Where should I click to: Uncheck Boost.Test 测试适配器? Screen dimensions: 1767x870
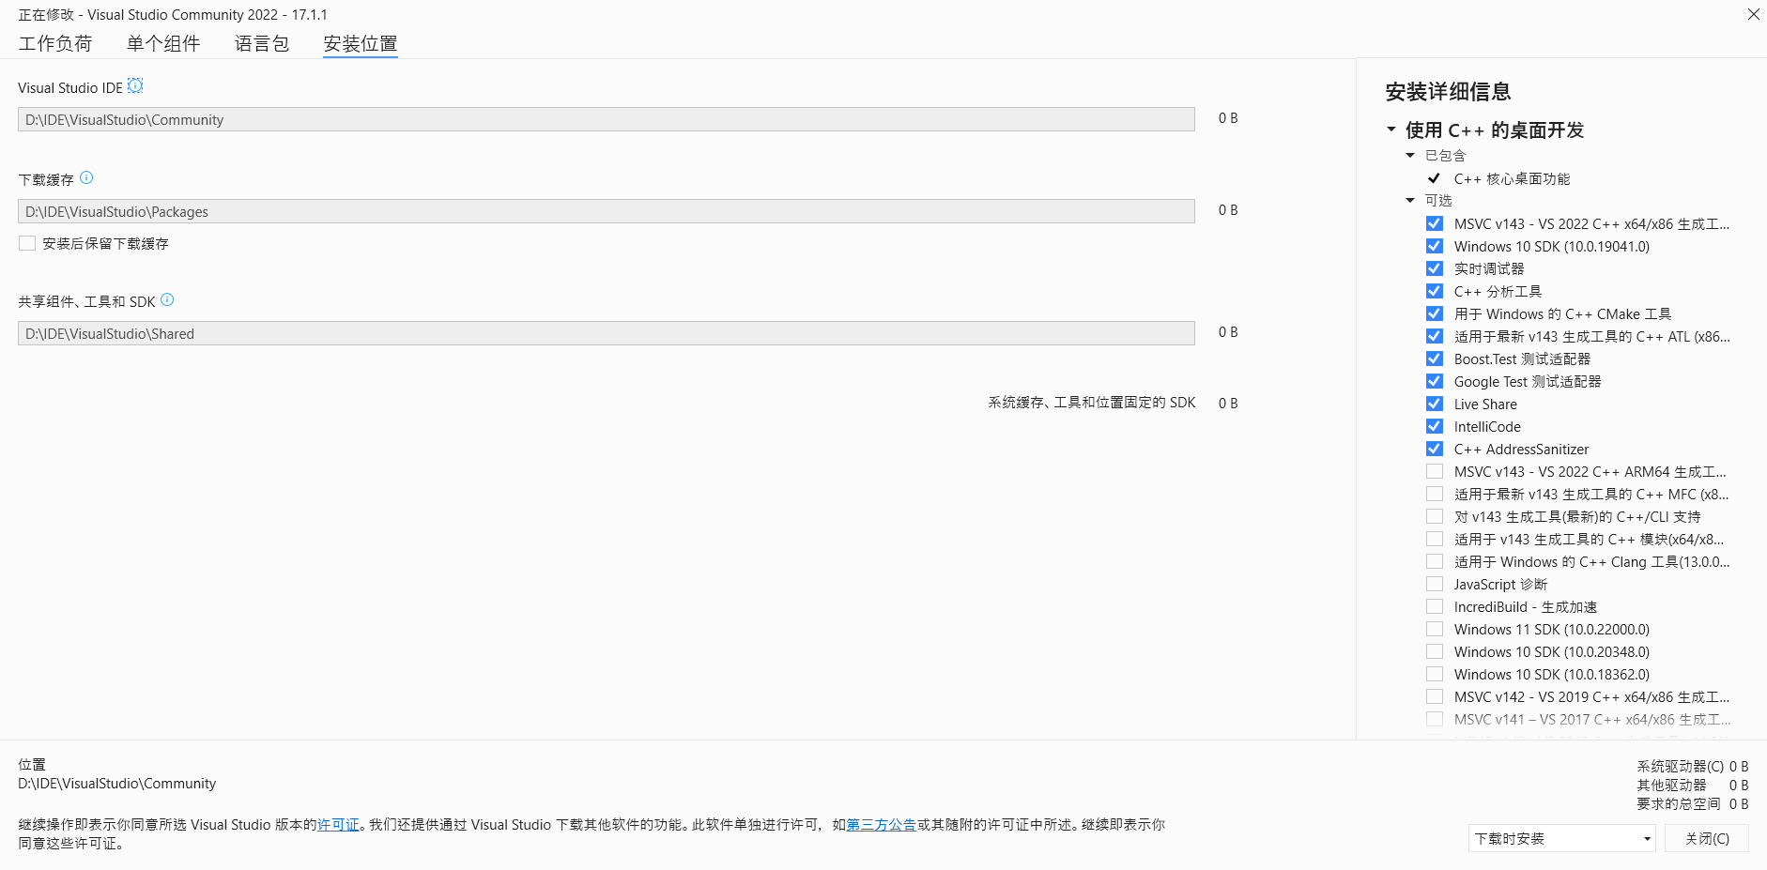coord(1435,359)
